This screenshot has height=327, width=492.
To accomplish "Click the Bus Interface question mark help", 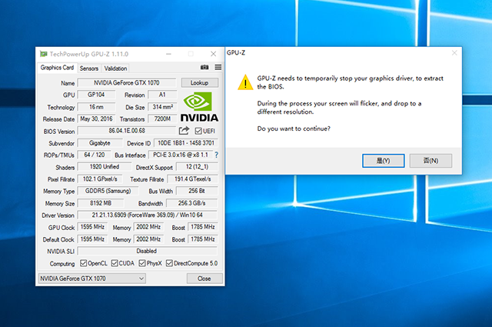I will pyautogui.click(x=216, y=155).
